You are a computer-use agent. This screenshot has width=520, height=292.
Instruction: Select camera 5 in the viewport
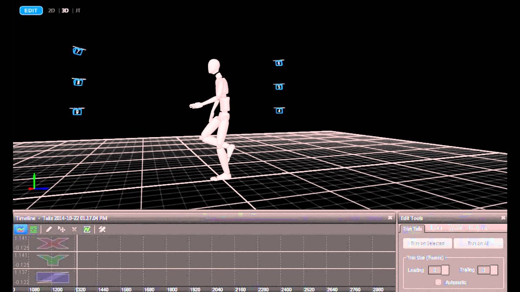(x=279, y=87)
